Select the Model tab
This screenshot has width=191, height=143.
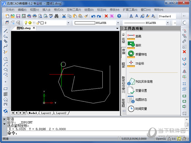click(33, 113)
